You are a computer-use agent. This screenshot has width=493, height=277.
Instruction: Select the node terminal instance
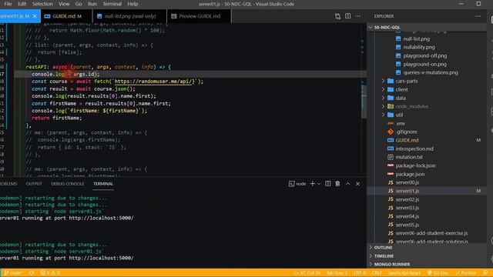297,184
